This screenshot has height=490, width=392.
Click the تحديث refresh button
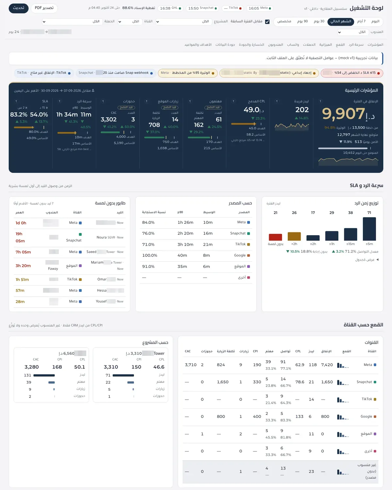point(19,8)
